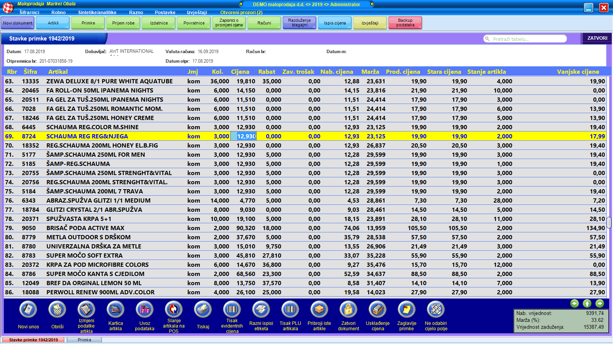This screenshot has height=344, width=613.
Task: Open the Šifrarnici menu
Action: tap(29, 13)
